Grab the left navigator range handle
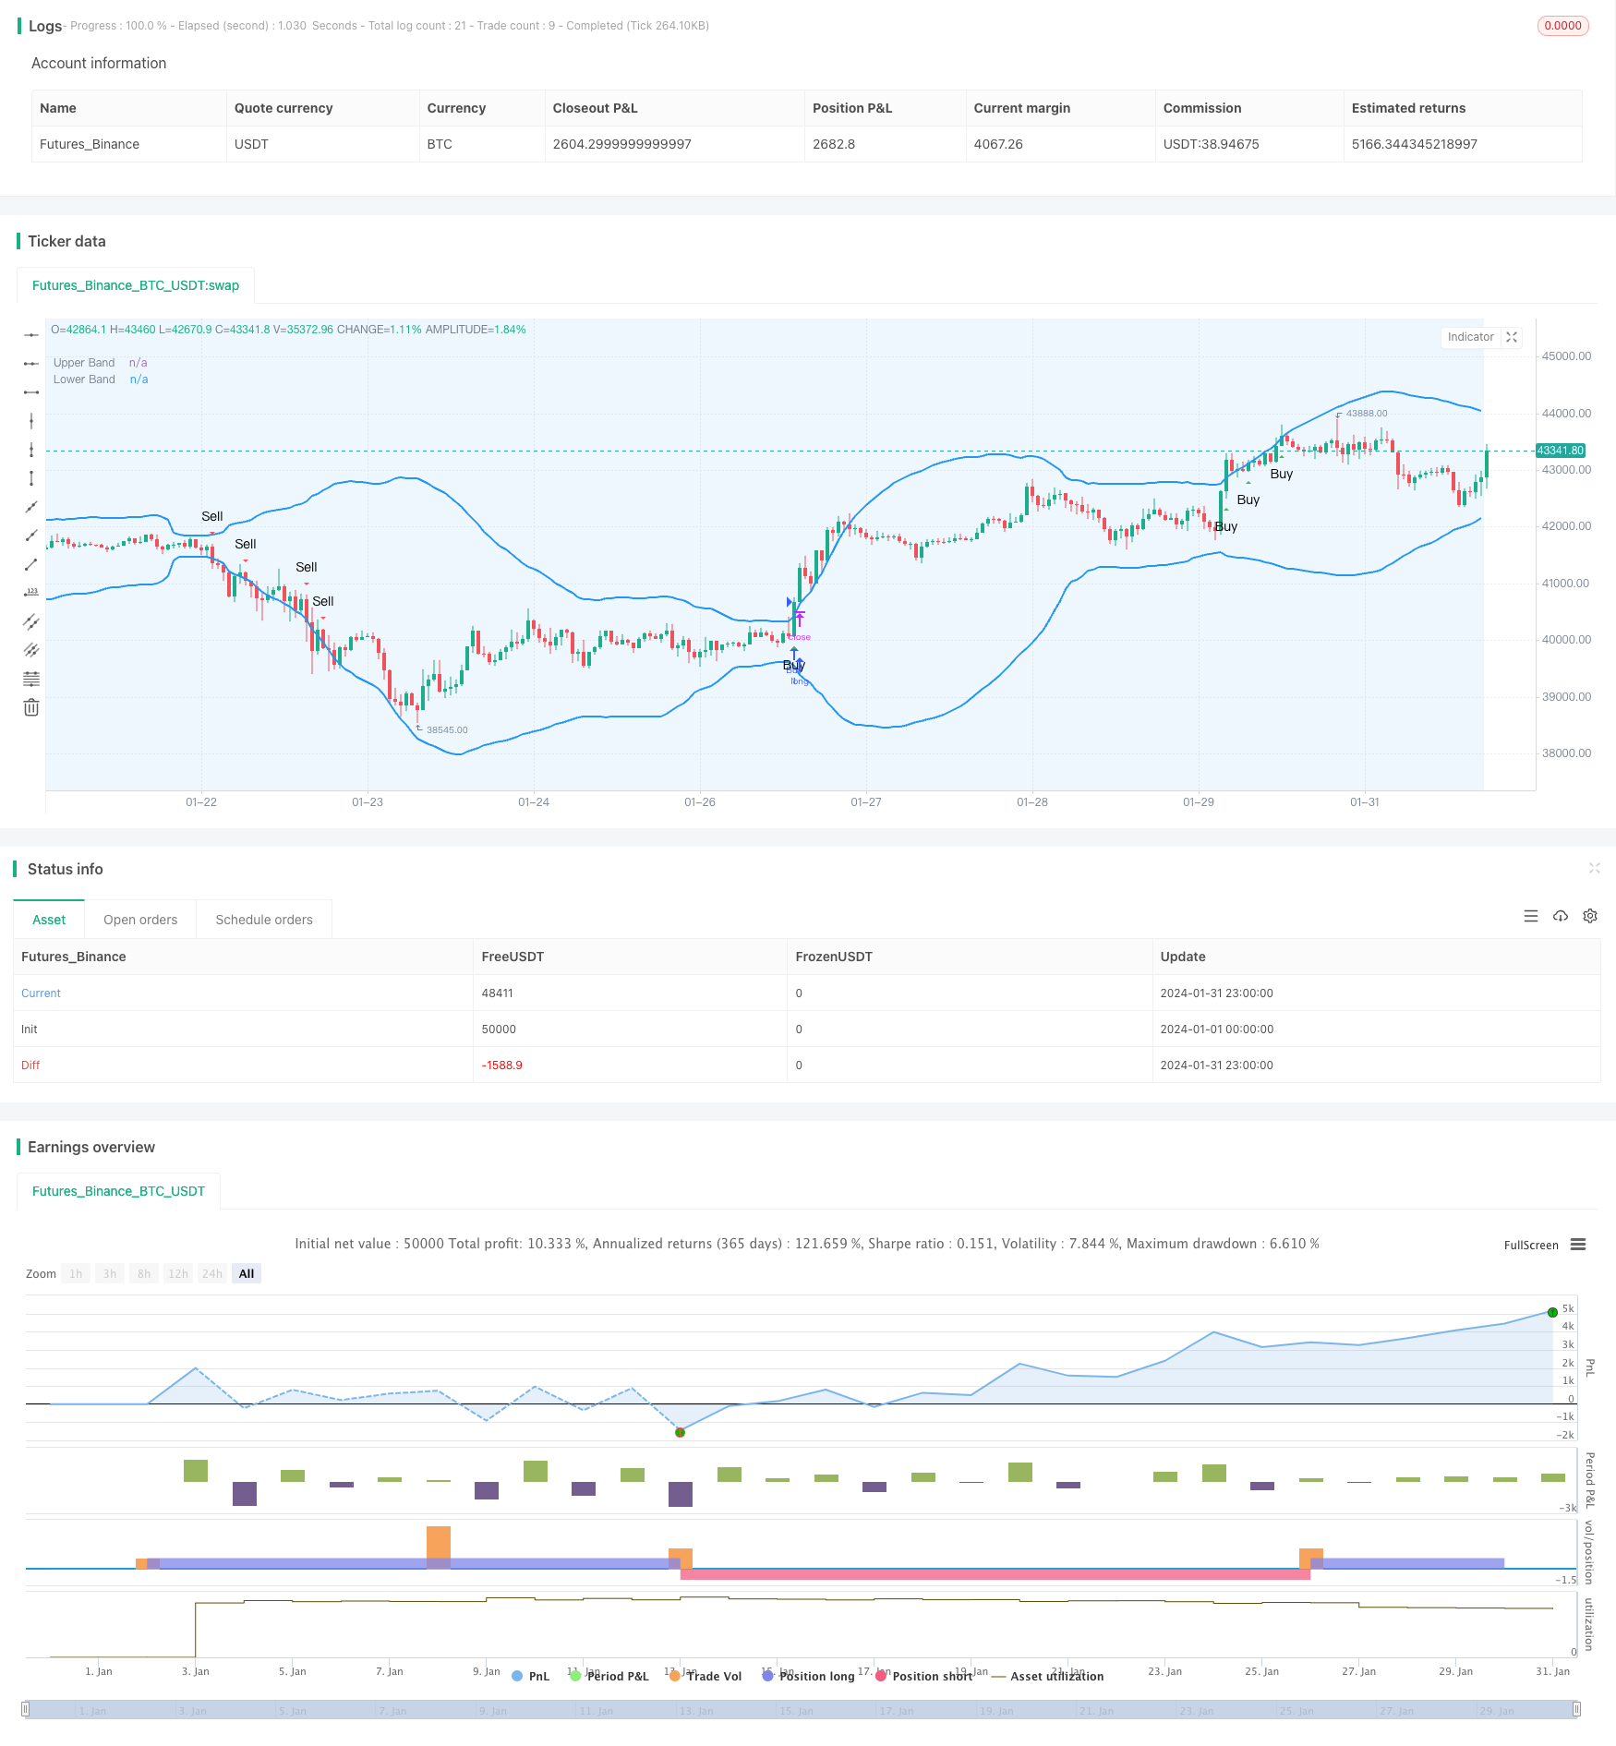 [x=26, y=1709]
